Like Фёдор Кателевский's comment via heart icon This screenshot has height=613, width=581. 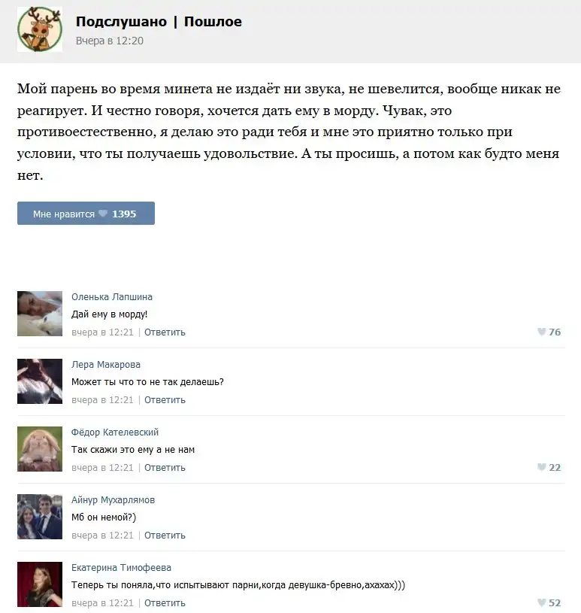541,467
